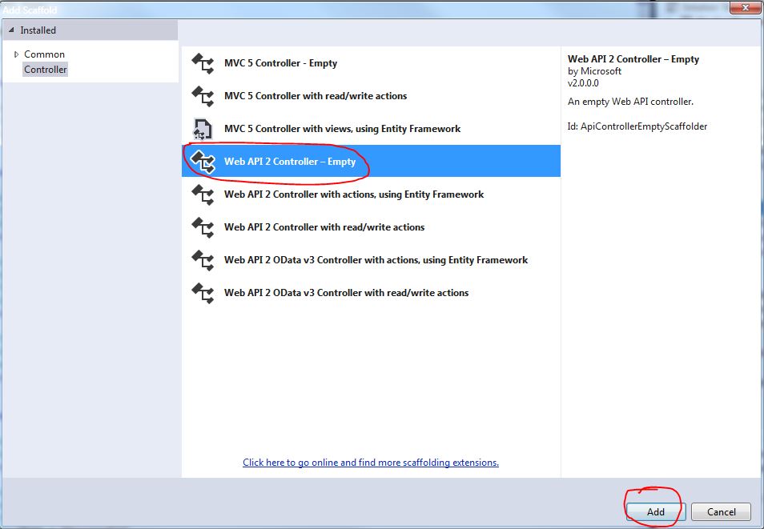
Task: Choose MVC 5 Controller with views, using Entity Framework
Action: click(371, 129)
